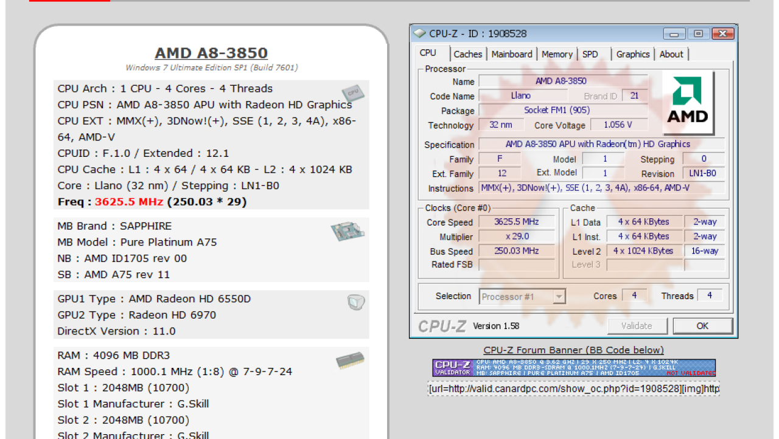Screen dimensions: 779x439
Task: Click the Revision value LN1-B0
Action: coord(704,173)
